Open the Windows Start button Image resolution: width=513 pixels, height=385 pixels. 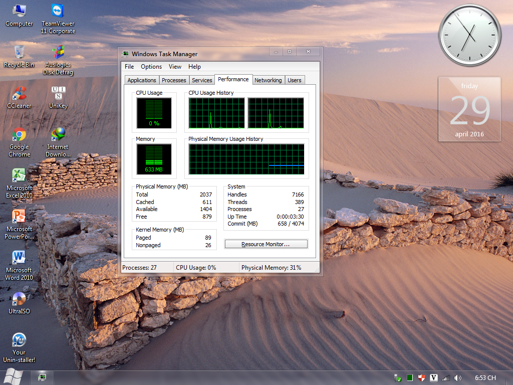(x=13, y=377)
